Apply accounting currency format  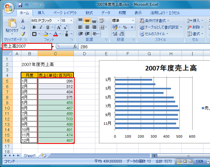pyautogui.click(x=115, y=27)
